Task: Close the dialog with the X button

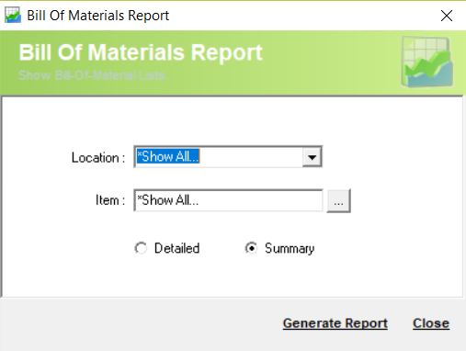Action: [x=447, y=16]
